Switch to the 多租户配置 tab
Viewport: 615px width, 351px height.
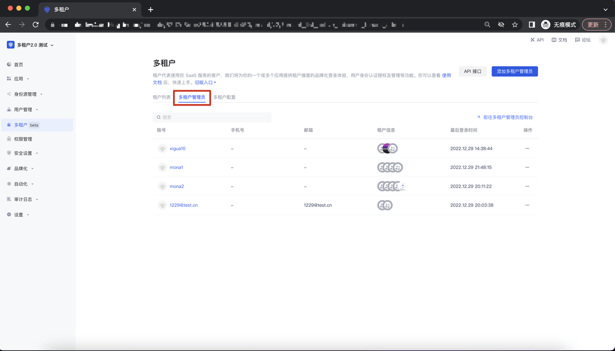tap(224, 97)
